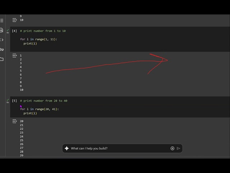Click the add context plus icon in prompt bar
Viewport: 230px width, 173px height.
[172, 148]
